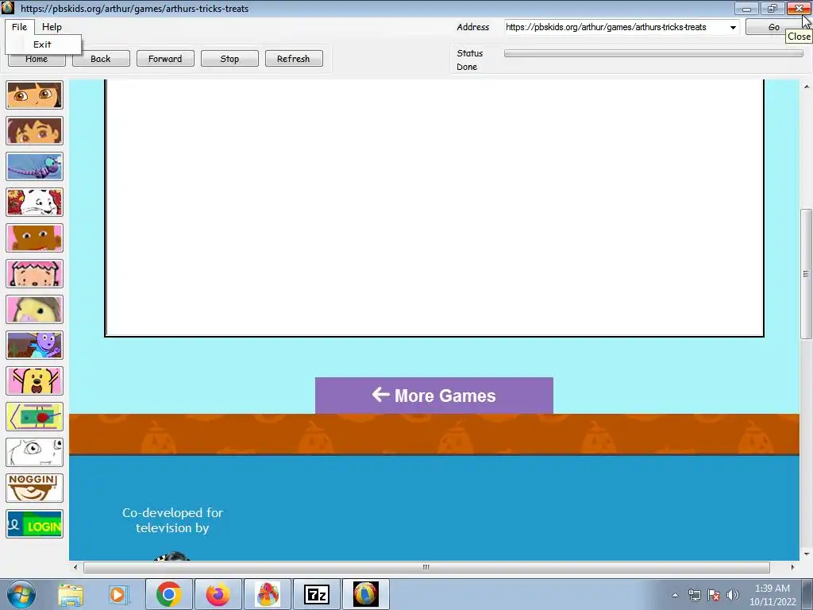Open the purple Backyardigans character icon

click(x=35, y=346)
